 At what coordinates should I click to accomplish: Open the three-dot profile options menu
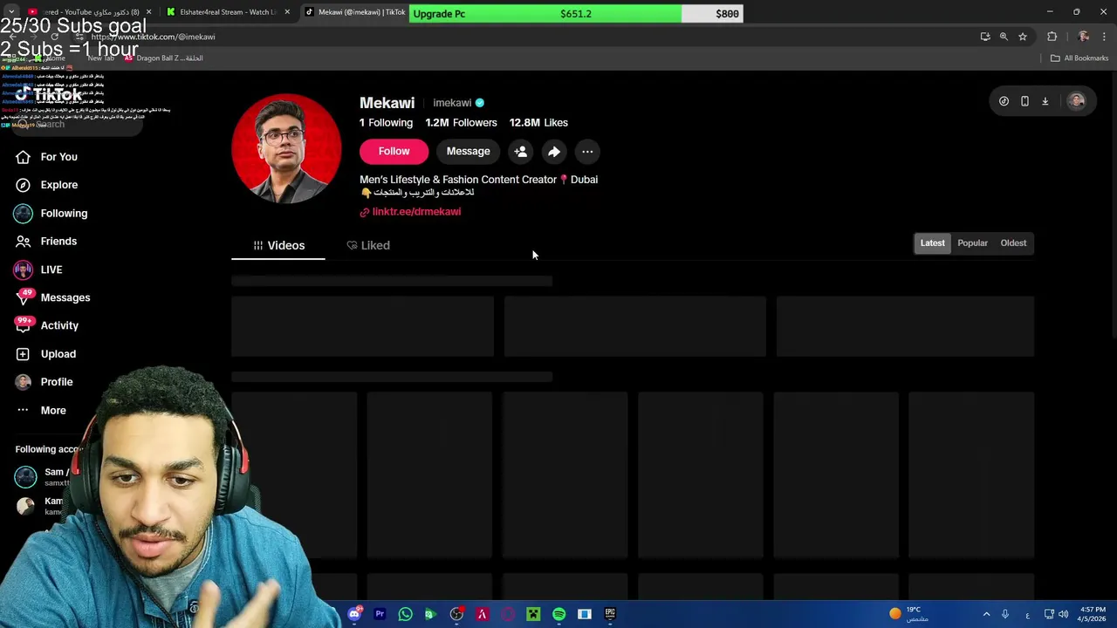coord(587,152)
